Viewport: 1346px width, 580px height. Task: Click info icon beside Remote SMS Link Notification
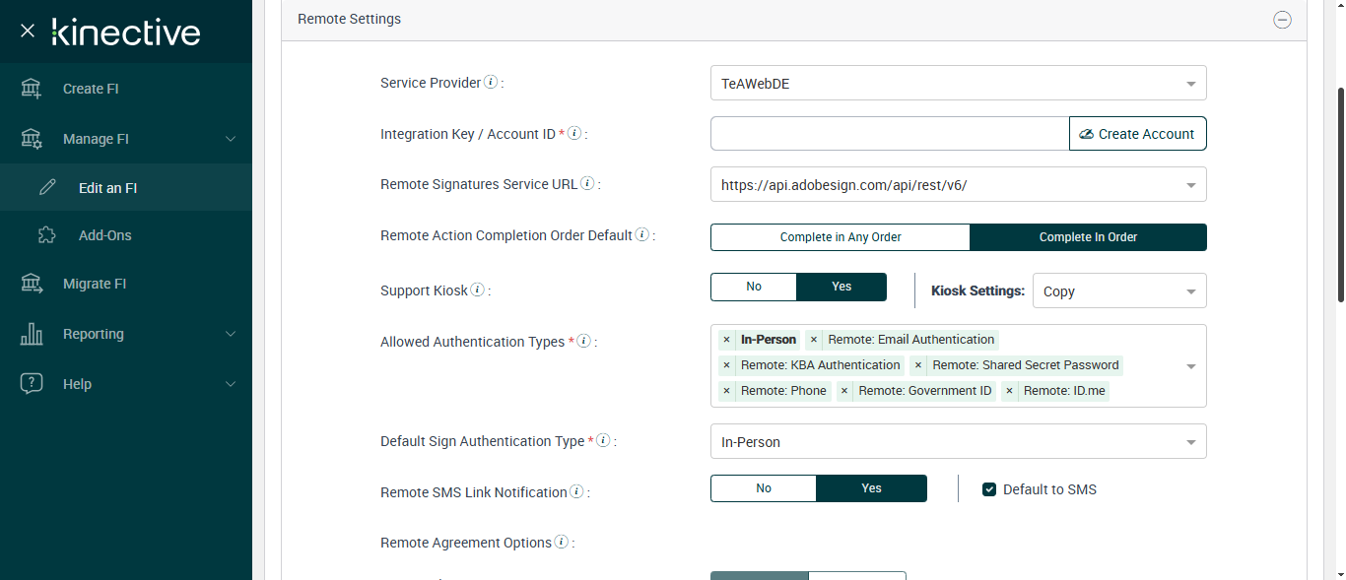pos(576,492)
